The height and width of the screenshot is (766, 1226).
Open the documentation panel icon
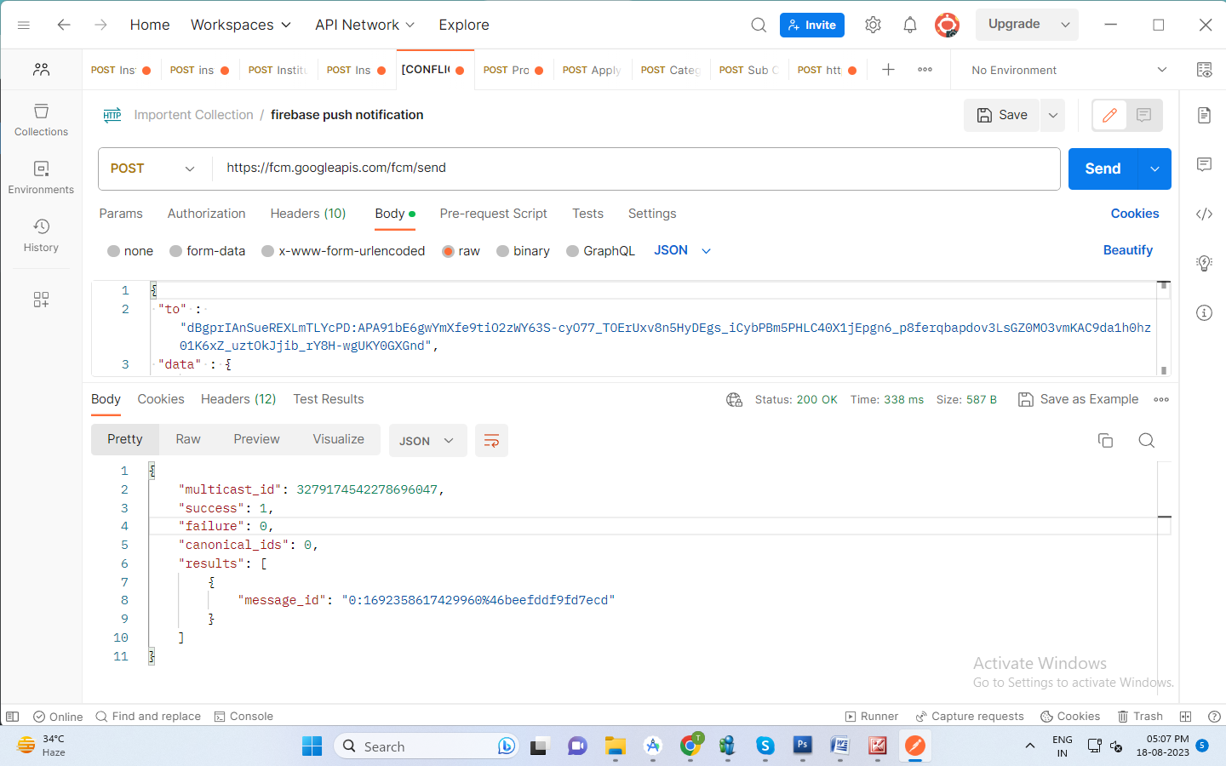click(x=1204, y=115)
